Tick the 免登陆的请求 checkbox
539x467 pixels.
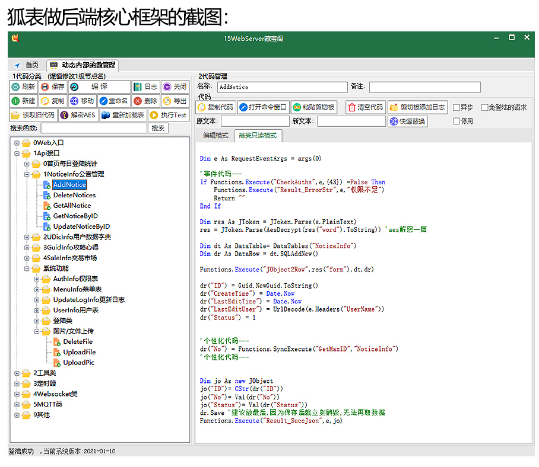coord(485,108)
